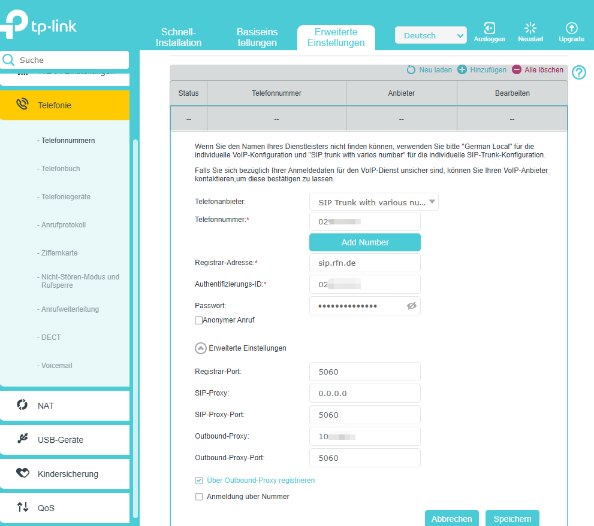This screenshot has height=526, width=594.
Task: Click the search magnifier icon
Action: point(8,60)
